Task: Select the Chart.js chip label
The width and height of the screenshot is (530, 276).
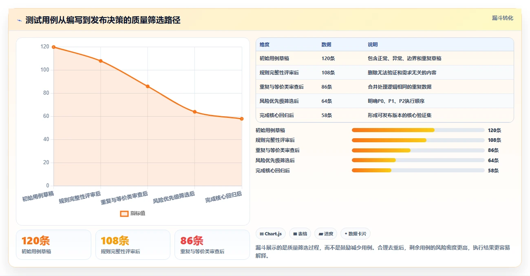Action: click(273, 234)
